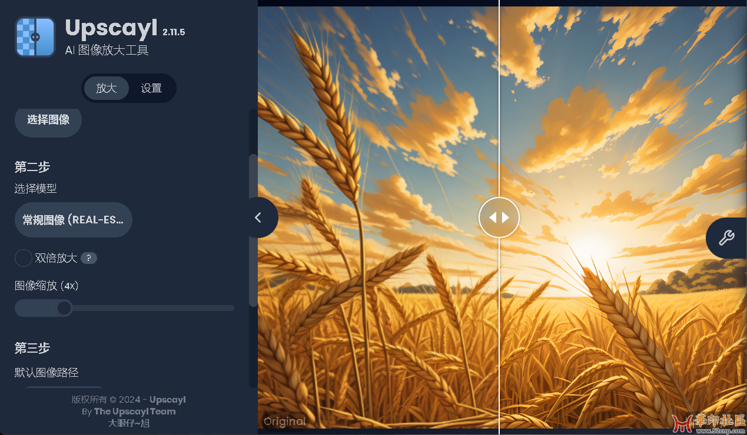Open the 常规图像 (REAL-ES... model dropdown
The height and width of the screenshot is (435, 747).
point(74,220)
